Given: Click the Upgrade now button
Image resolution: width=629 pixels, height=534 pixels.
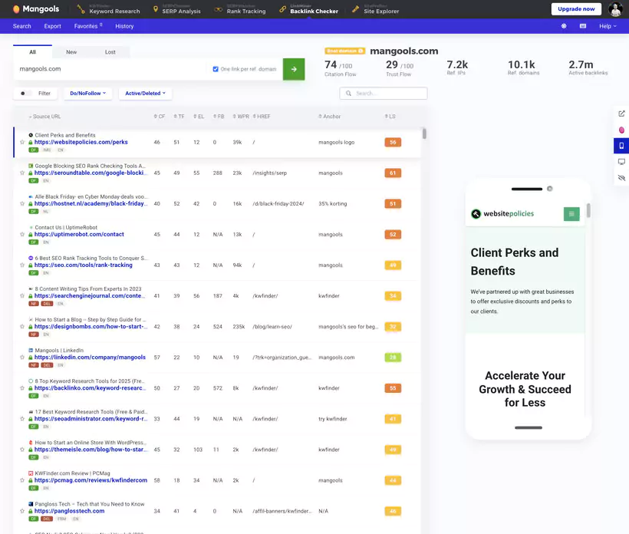Looking at the screenshot, I should (x=576, y=9).
